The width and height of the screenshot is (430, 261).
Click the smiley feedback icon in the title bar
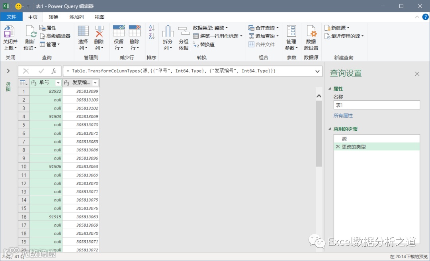coord(18,6)
